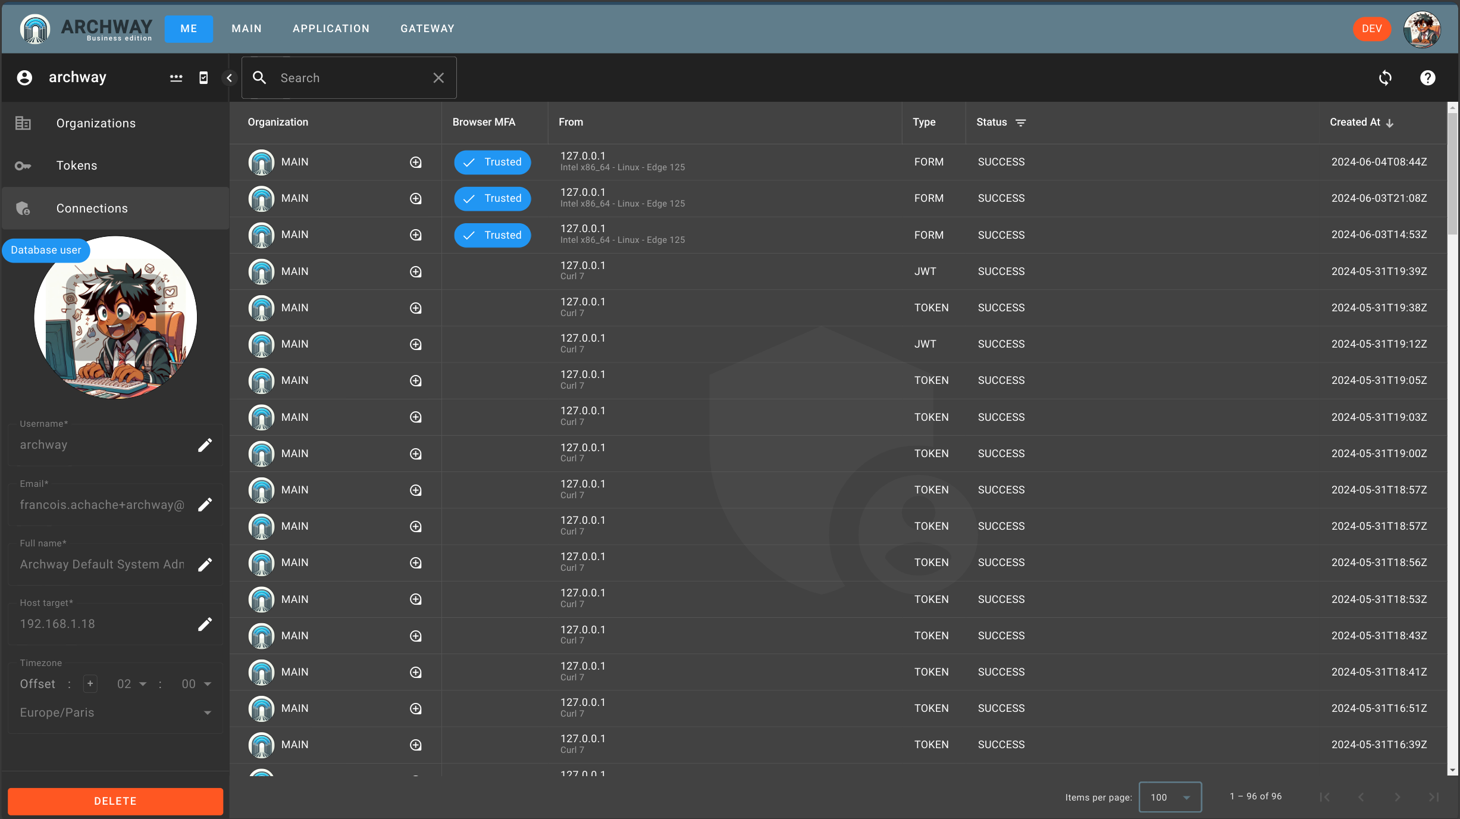Image resolution: width=1460 pixels, height=819 pixels.
Task: Click the refresh icon in the top bar
Action: tap(1385, 78)
